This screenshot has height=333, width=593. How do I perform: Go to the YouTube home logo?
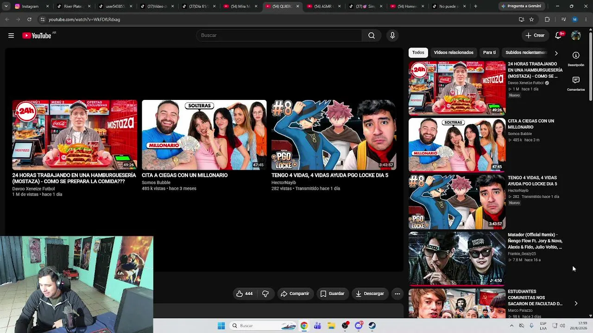point(37,36)
